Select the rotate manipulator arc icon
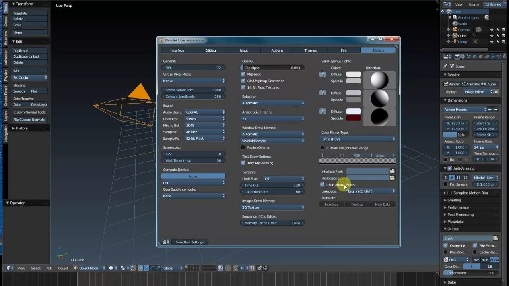The image size is (509, 286). [152, 268]
